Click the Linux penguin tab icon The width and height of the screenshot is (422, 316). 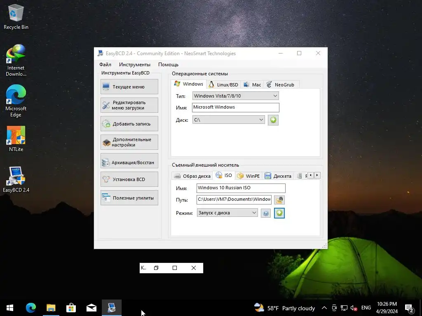[x=211, y=85]
